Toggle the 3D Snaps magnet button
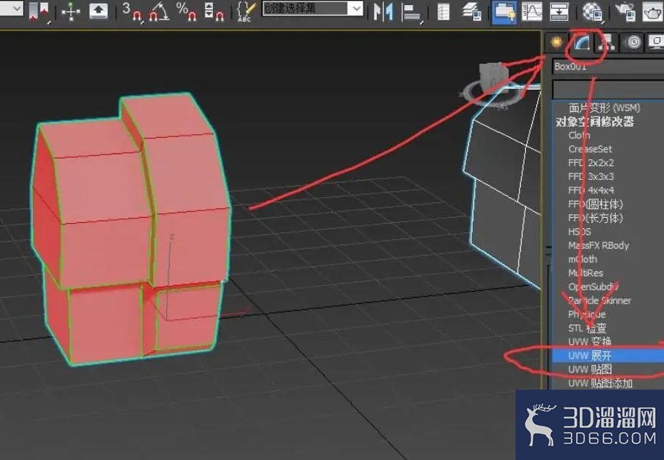Image resolution: width=664 pixels, height=460 pixels. 132,11
